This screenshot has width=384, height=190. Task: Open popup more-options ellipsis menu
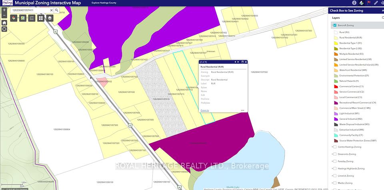(x=242, y=110)
